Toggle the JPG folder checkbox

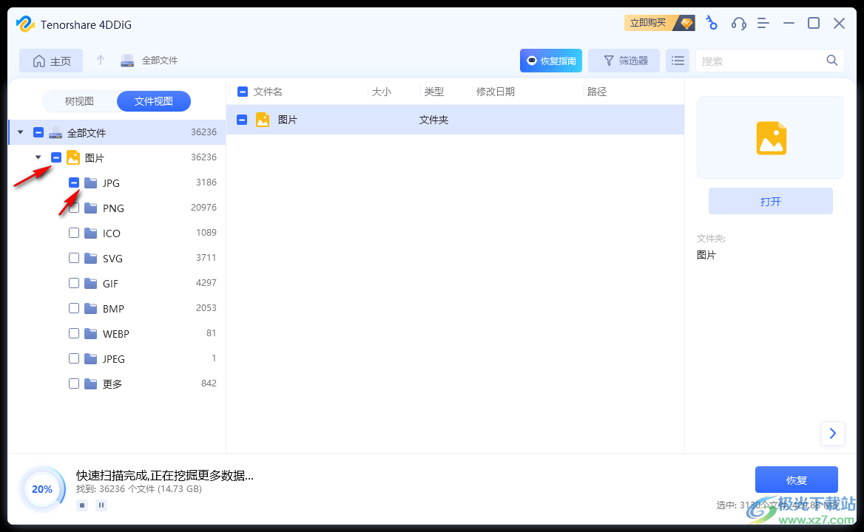click(74, 183)
